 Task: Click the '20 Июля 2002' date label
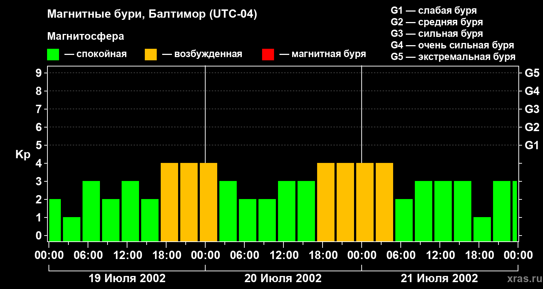(283, 279)
